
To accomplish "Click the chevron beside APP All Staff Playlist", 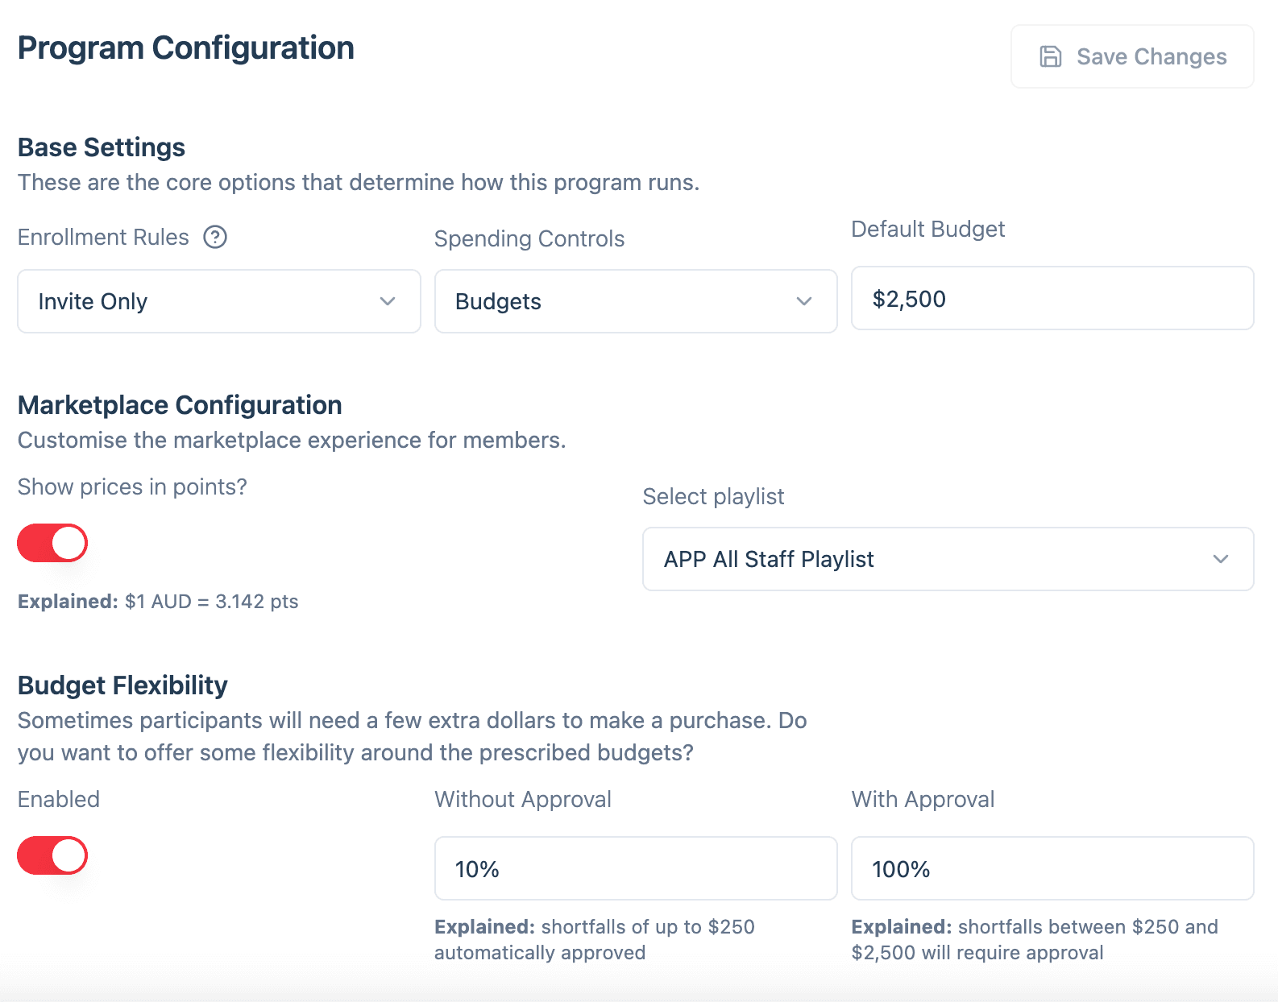I will (x=1220, y=559).
